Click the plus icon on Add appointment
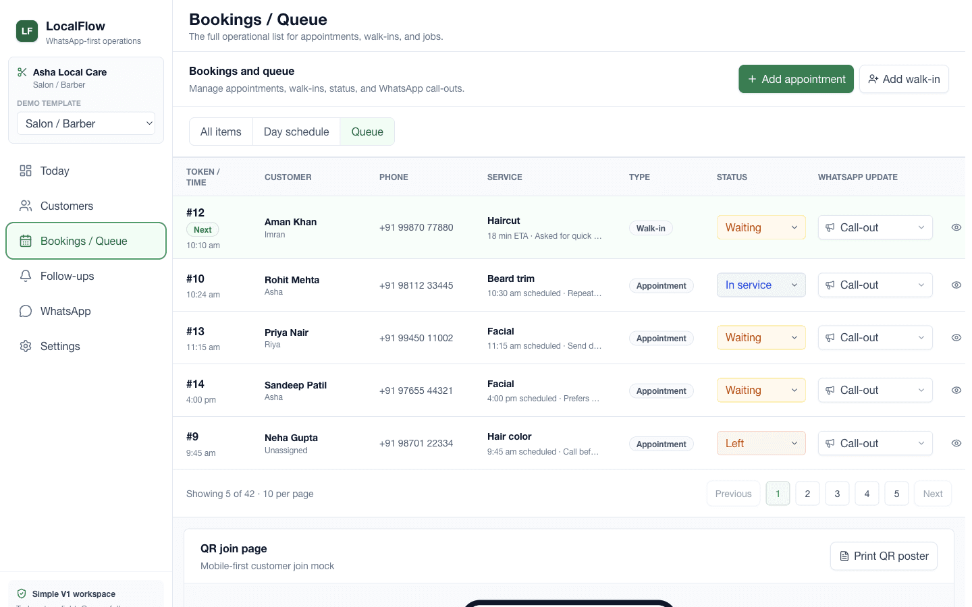The width and height of the screenshot is (972, 607). point(752,79)
